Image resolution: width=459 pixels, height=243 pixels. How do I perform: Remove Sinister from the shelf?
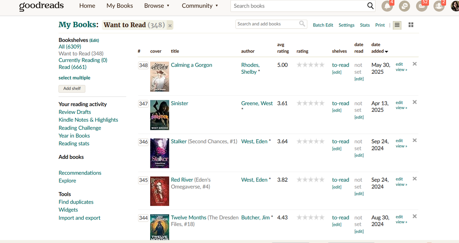[415, 102]
